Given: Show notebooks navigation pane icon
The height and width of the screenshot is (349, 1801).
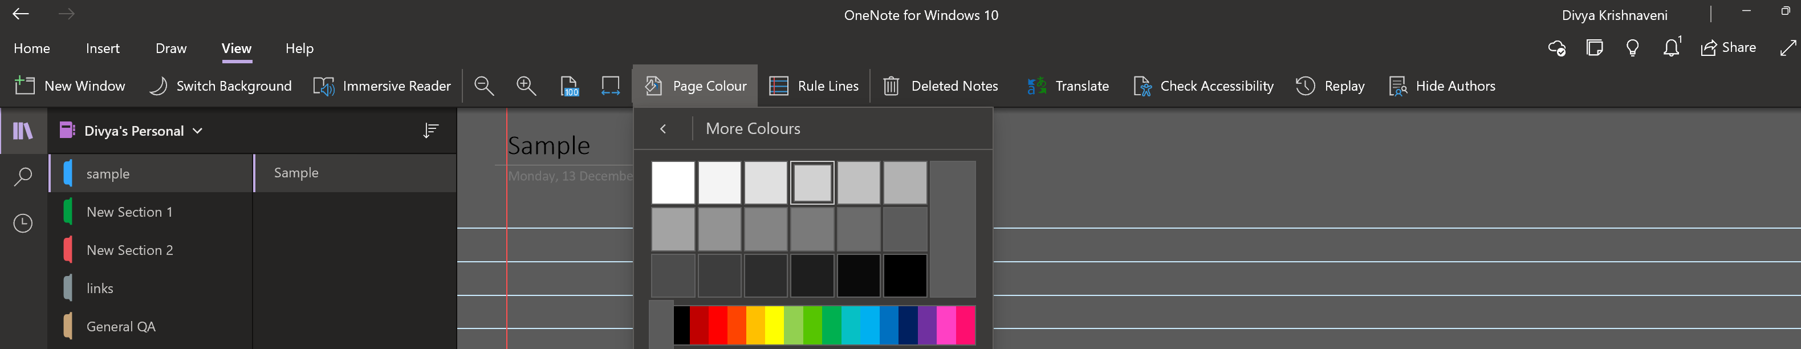Looking at the screenshot, I should [23, 131].
